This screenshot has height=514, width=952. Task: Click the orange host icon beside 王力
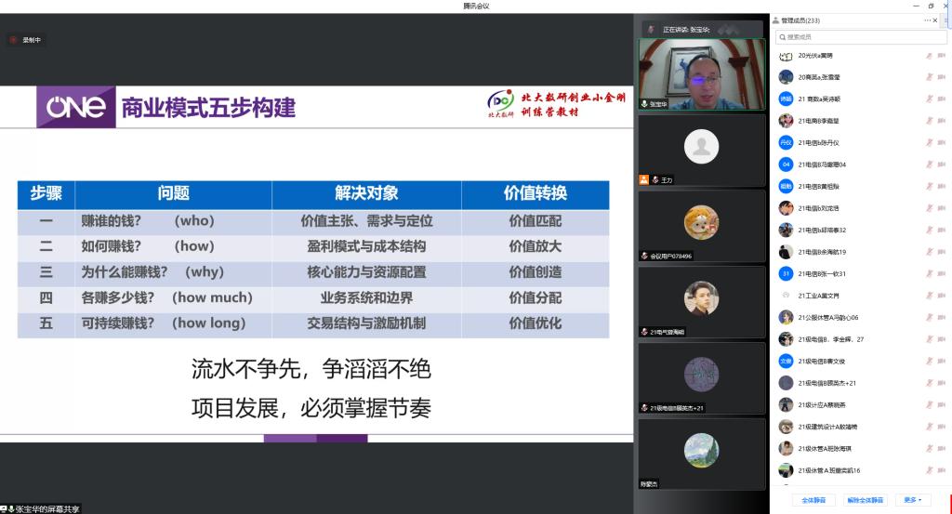[x=643, y=179]
